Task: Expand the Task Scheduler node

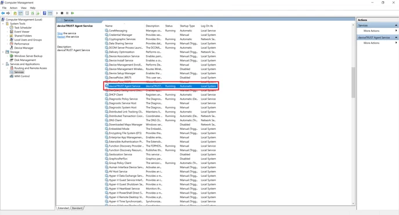Action: click(8, 27)
